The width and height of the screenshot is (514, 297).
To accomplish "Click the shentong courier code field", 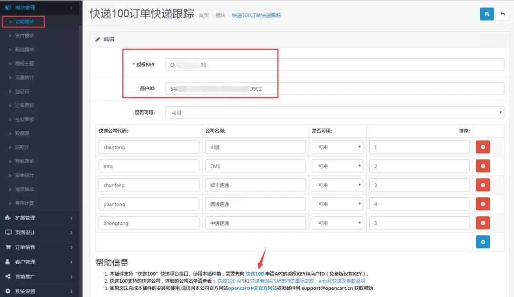I will coord(149,147).
